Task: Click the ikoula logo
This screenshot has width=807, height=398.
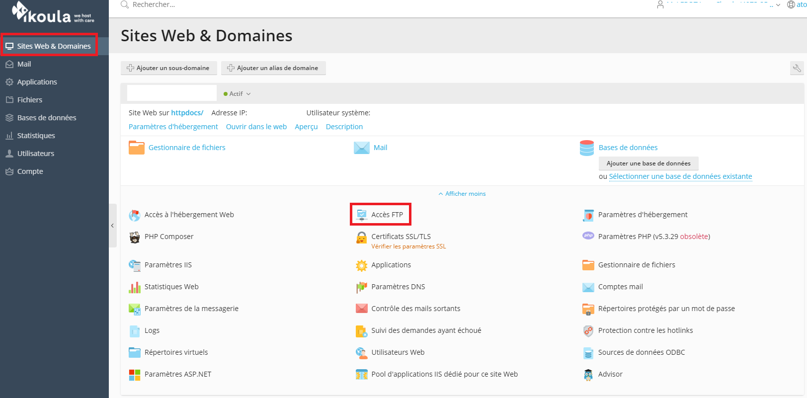Action: pyautogui.click(x=53, y=12)
